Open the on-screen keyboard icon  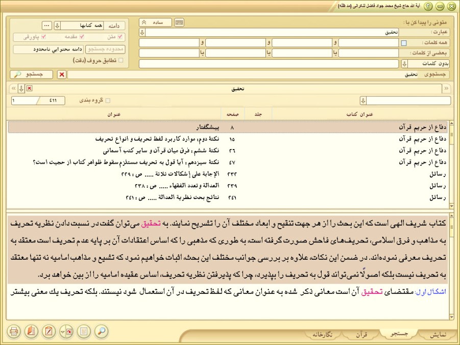[x=179, y=22]
